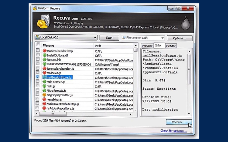The width and height of the screenshot is (228, 142).
Task: Click the Found 229 files status text
Action: tap(60, 120)
